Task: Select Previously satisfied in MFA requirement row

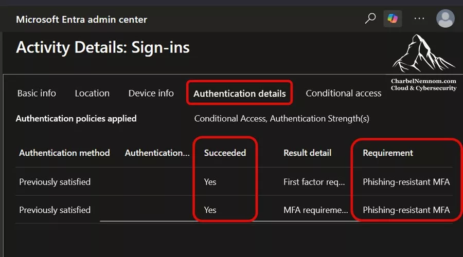Action: pyautogui.click(x=55, y=210)
